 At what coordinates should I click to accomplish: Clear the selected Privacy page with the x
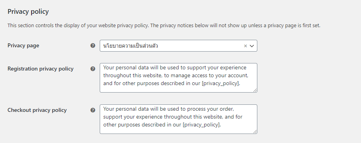pos(246,46)
